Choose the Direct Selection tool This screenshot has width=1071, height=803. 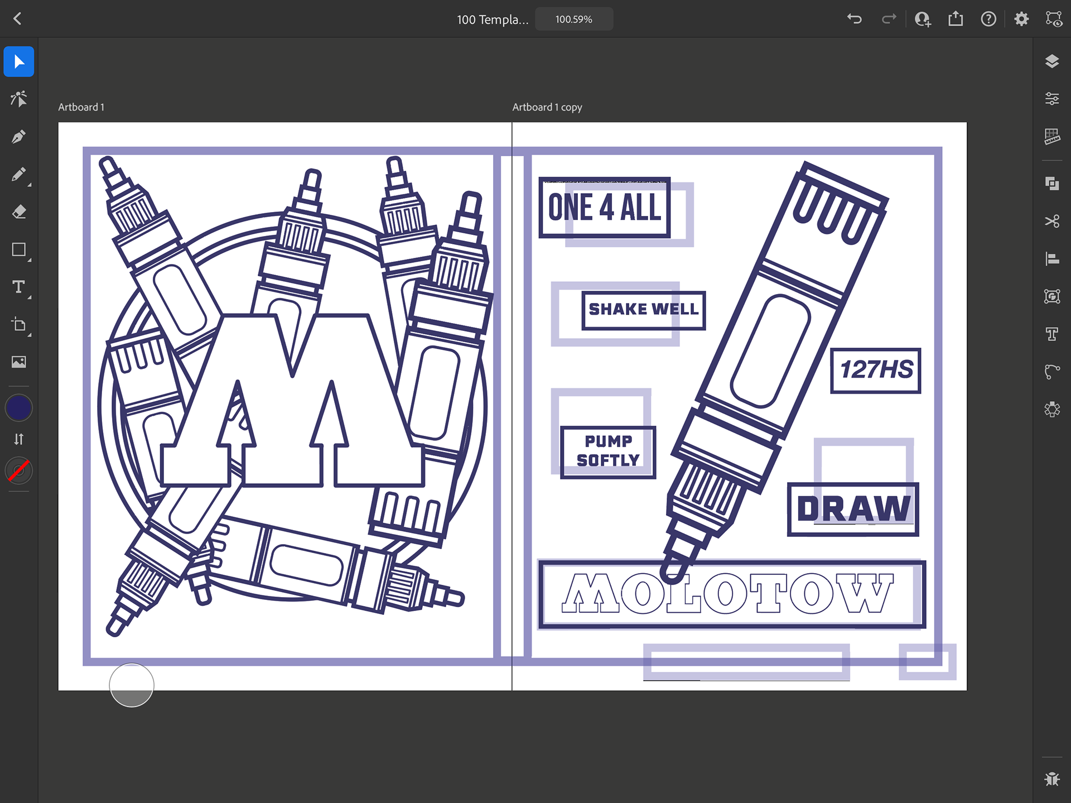19,99
